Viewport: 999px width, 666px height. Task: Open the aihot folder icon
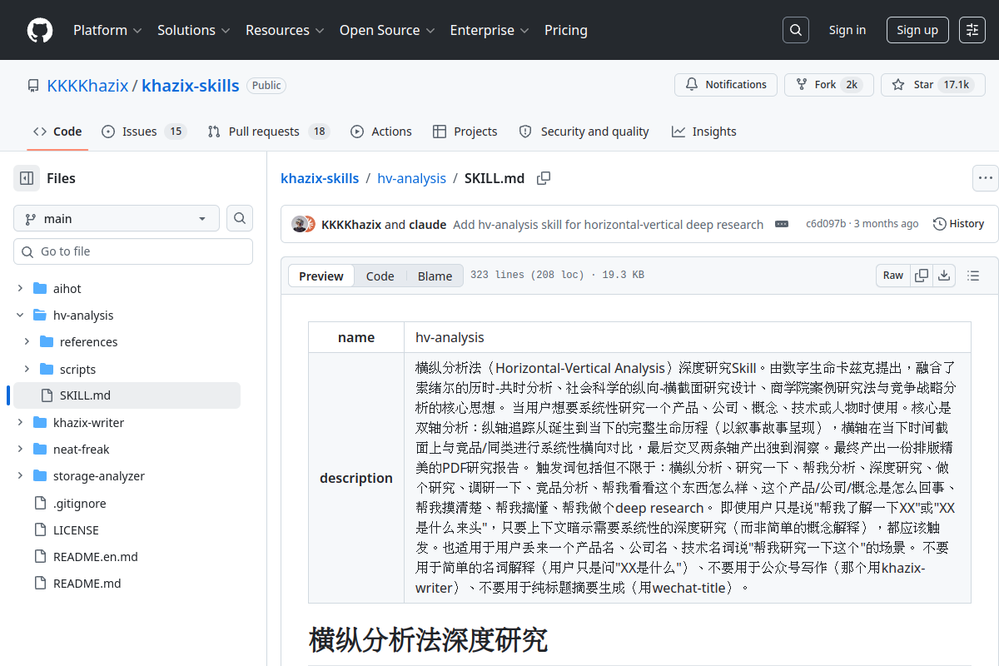tap(39, 288)
